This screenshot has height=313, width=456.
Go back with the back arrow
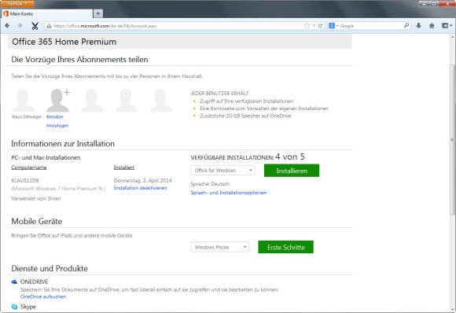pos(7,26)
